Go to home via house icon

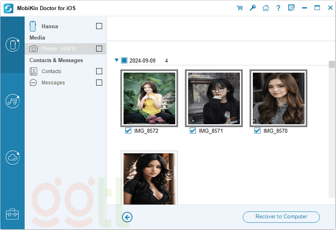[265, 8]
